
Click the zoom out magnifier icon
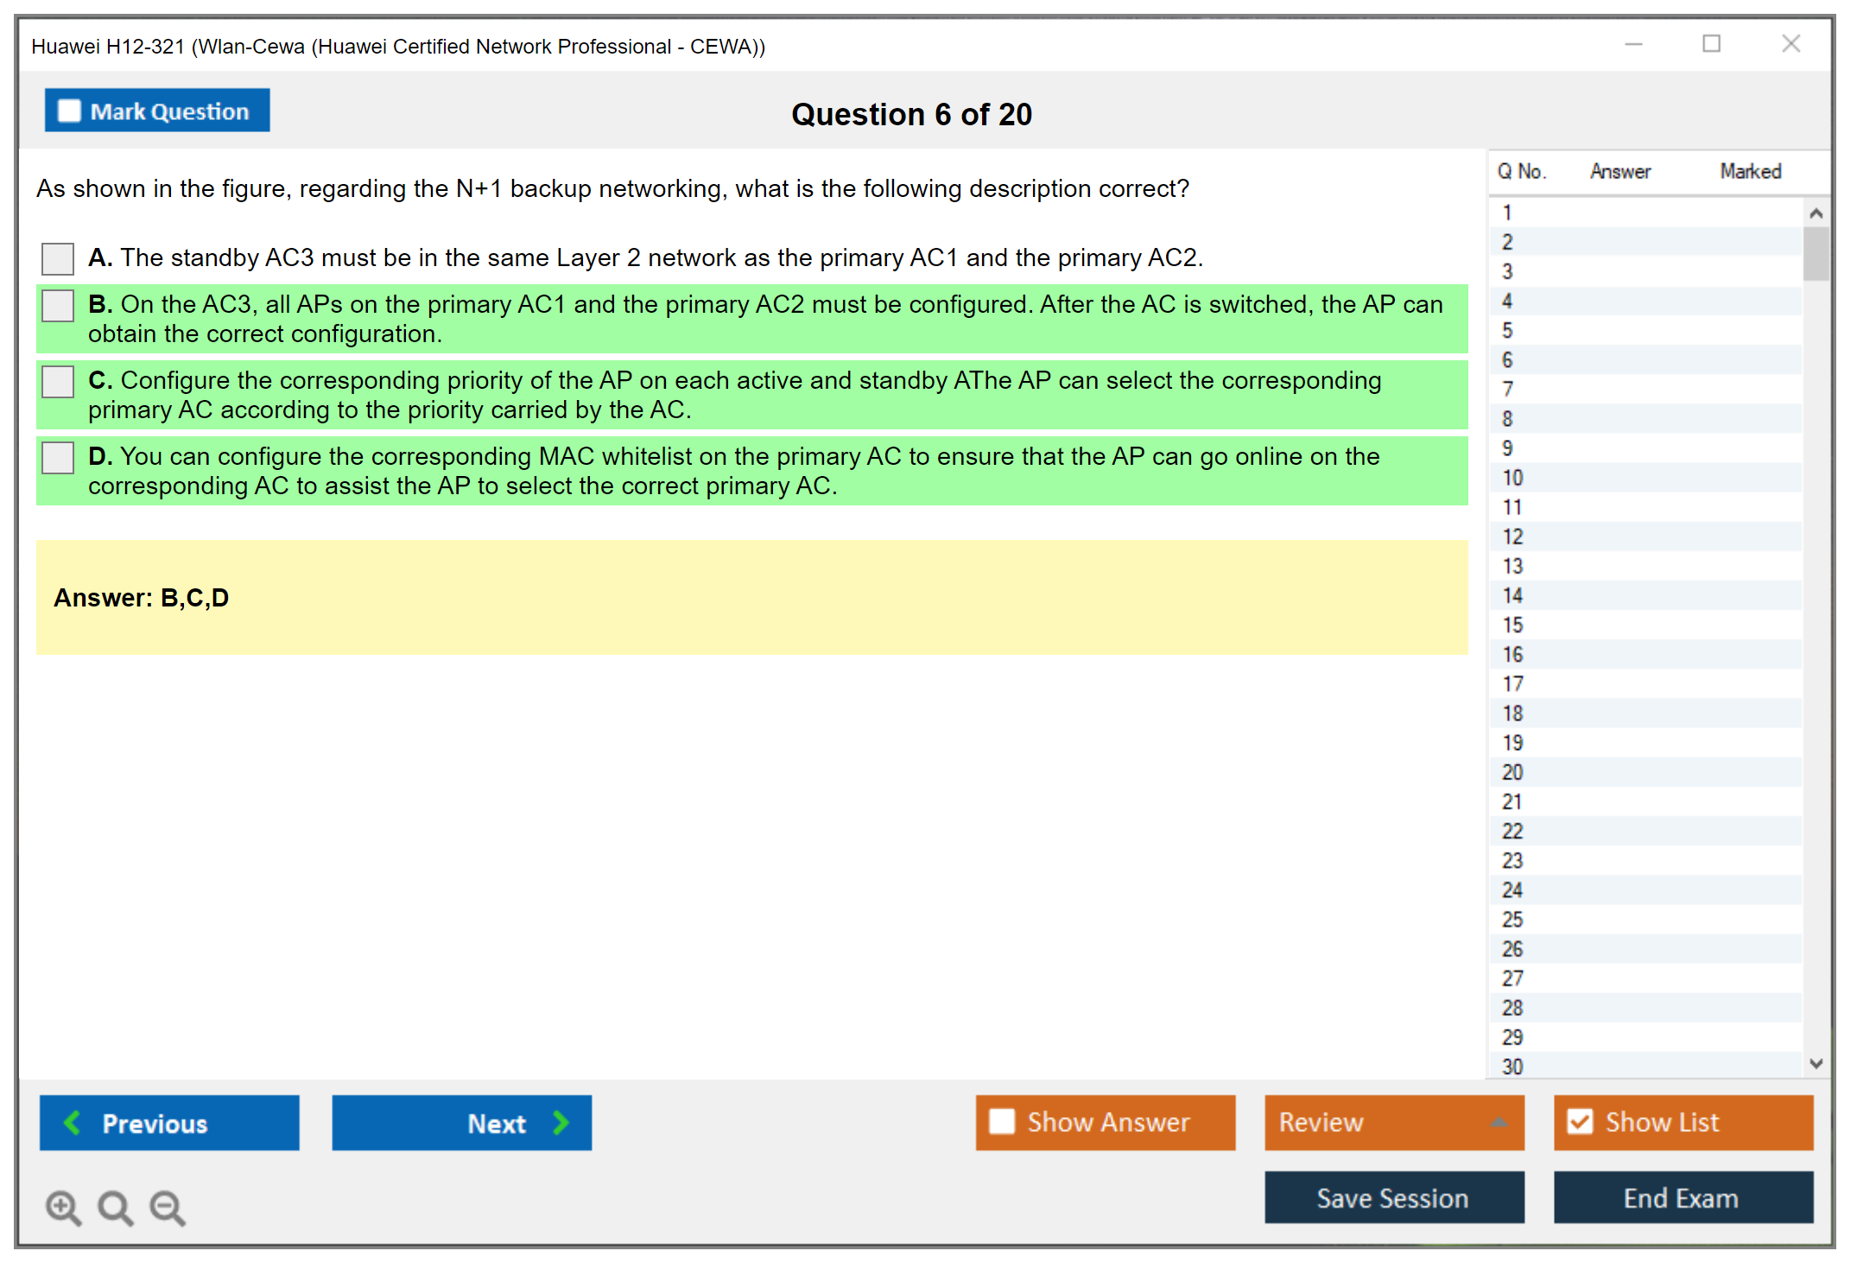168,1207
